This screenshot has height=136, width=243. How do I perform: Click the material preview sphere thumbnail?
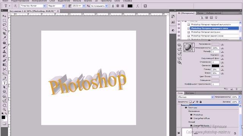188,47
